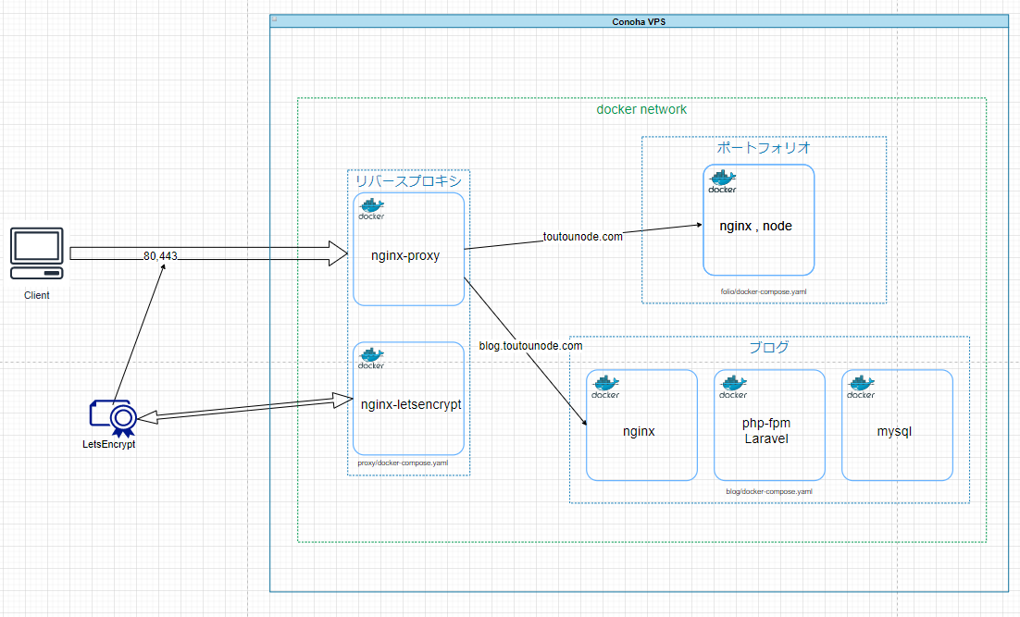Select the blog/docker-compose.yaml caption
1020x617 pixels.
click(767, 491)
